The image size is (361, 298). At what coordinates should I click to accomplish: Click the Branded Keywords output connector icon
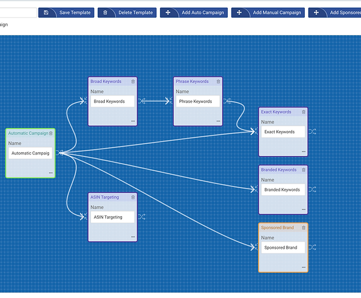pos(312,189)
